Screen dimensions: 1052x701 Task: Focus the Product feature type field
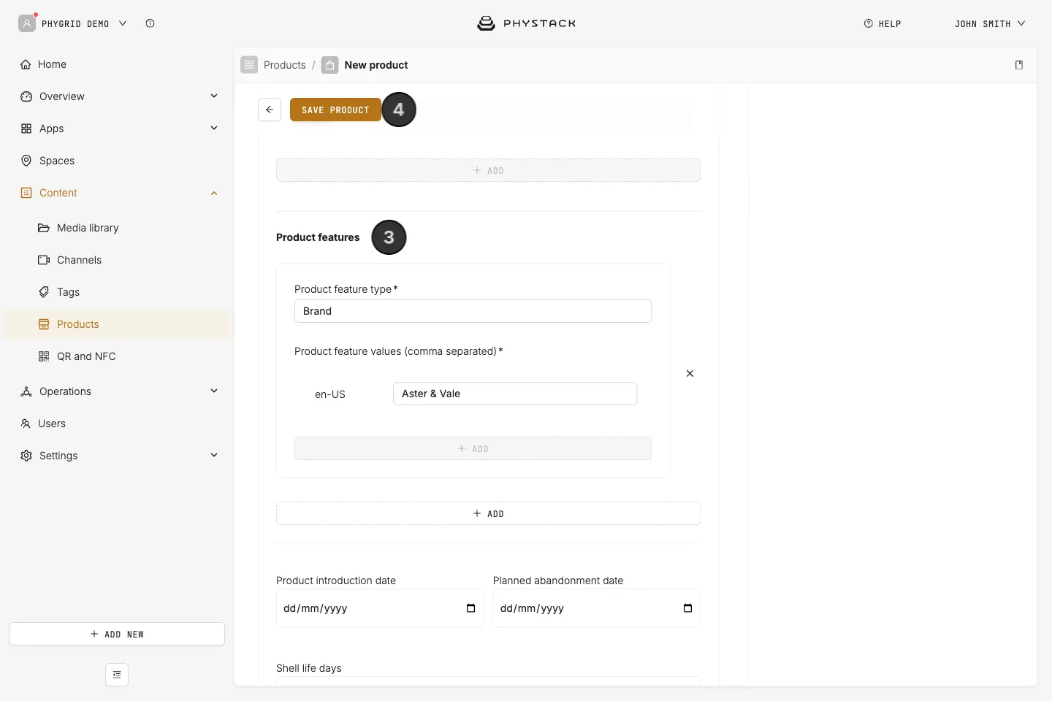(473, 311)
